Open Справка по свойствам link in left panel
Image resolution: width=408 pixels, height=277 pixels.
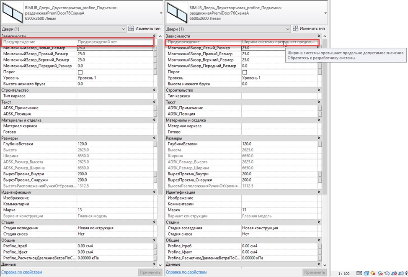(22, 272)
